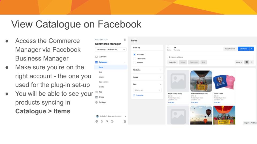The image size is (257, 144).
Task: Open the sunset balloons photo thumbnail
Action: pos(201,115)
